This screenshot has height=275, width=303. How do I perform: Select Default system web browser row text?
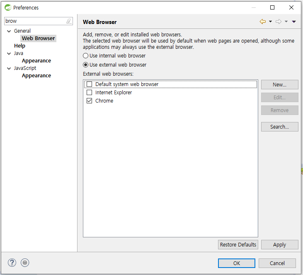(x=127, y=84)
